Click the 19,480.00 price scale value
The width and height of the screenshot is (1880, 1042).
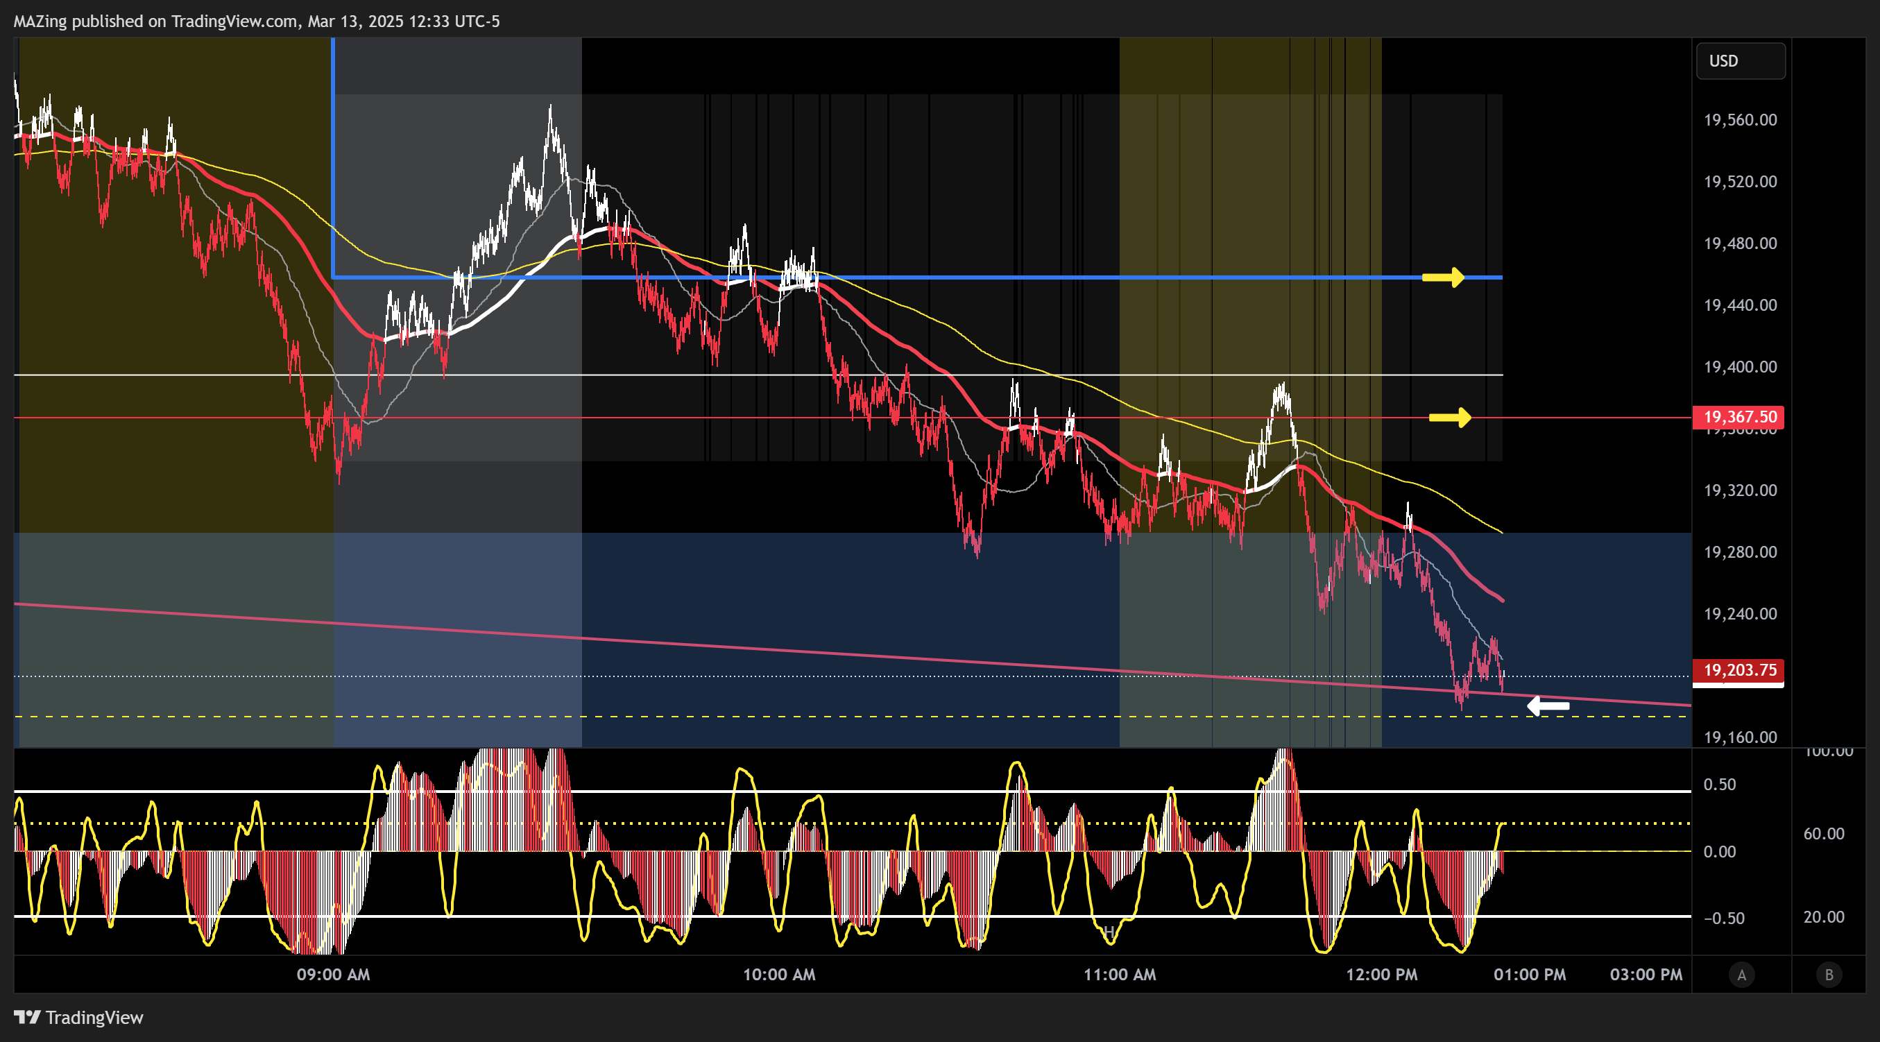tap(1740, 243)
